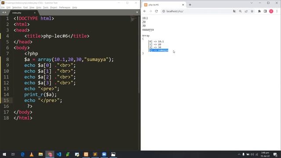Reload the localhost/php page
This screenshot has width=281, height=158.
tap(156, 11)
